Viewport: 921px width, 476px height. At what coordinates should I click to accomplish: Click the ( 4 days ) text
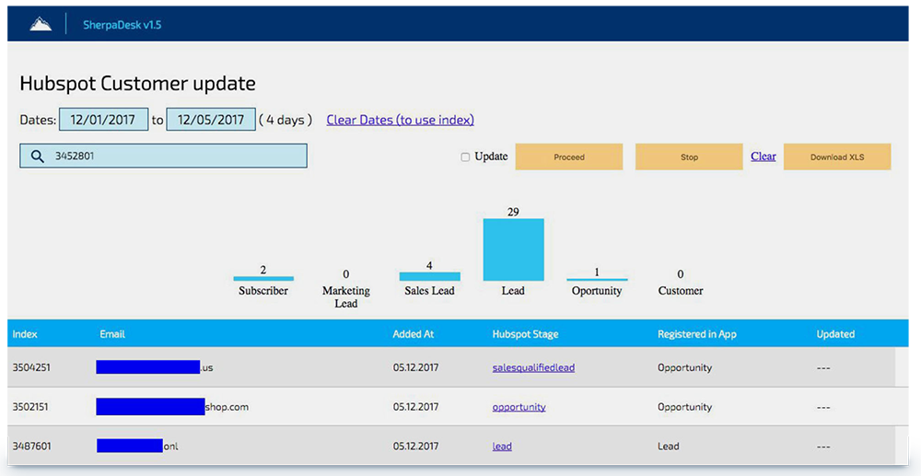click(x=286, y=120)
